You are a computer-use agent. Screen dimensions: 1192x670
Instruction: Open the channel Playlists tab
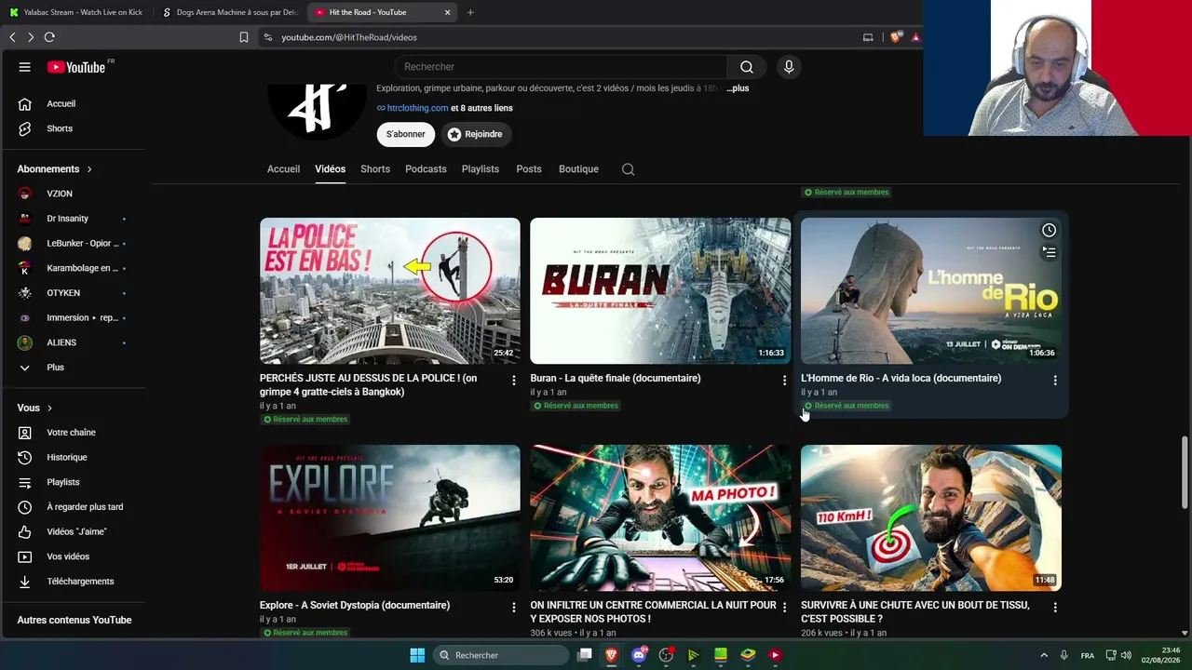(481, 169)
